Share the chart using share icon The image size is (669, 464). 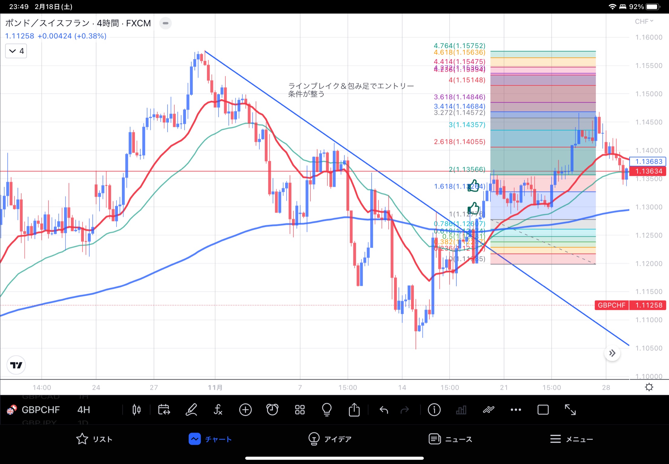(x=354, y=410)
